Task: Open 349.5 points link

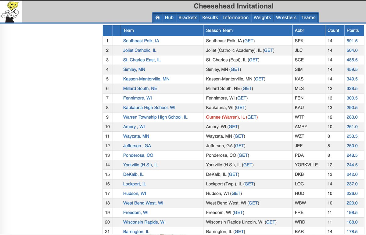Action: (x=352, y=79)
